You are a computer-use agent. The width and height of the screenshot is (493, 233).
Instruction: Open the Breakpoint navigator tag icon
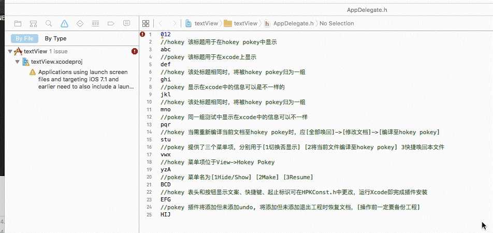(111, 23)
